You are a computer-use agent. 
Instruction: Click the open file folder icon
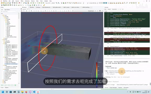coord(2,3)
